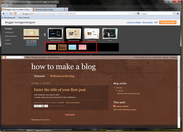
Task: Click the Startseite blog navigation tab
Action: [40, 76]
